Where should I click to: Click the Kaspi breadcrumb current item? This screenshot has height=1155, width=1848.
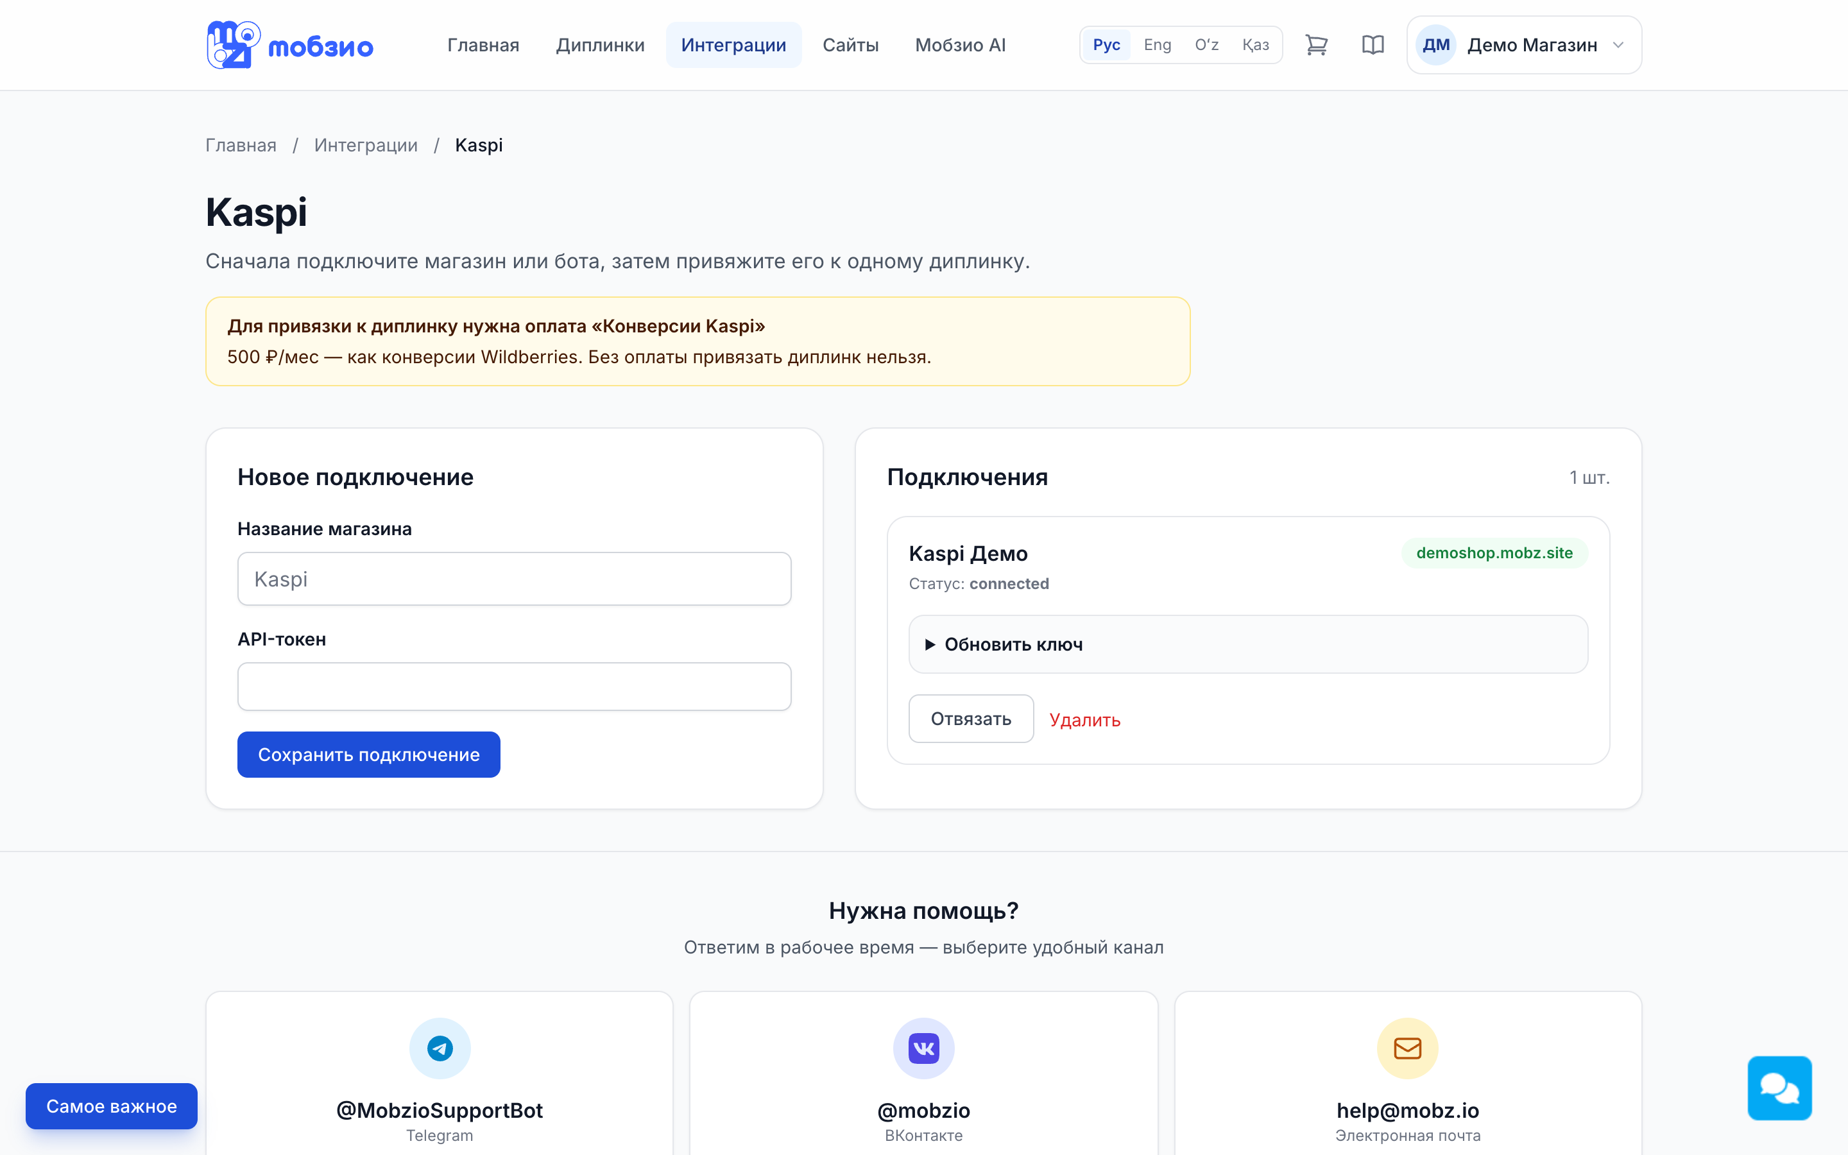tap(479, 145)
